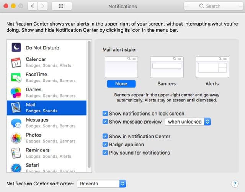
Task: Click the Photos flower icon
Action: tap(16, 138)
